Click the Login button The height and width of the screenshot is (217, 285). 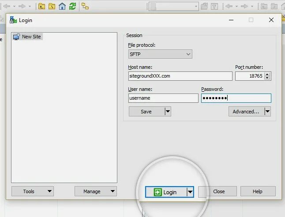click(x=166, y=192)
